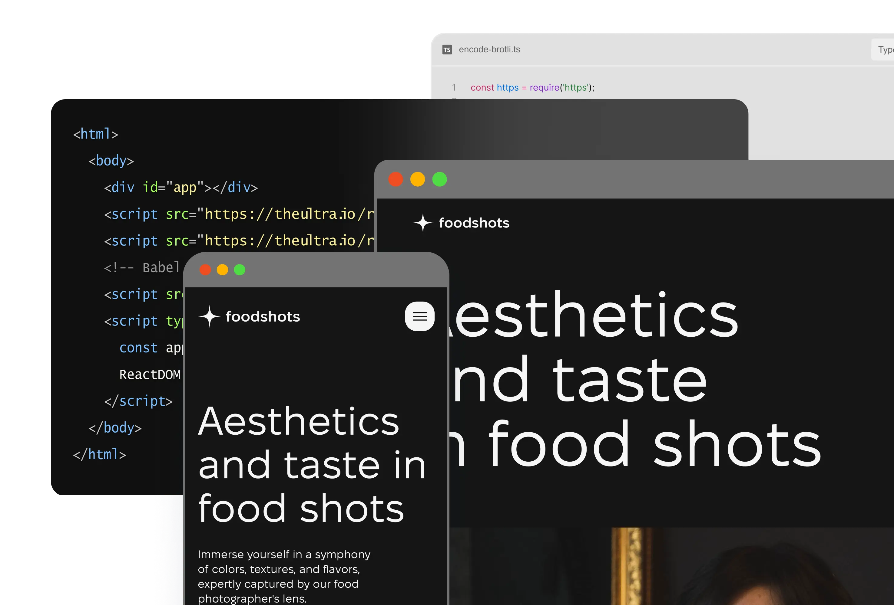
Task: Open the hamburger menu in mobile foodshots window
Action: [x=419, y=316]
